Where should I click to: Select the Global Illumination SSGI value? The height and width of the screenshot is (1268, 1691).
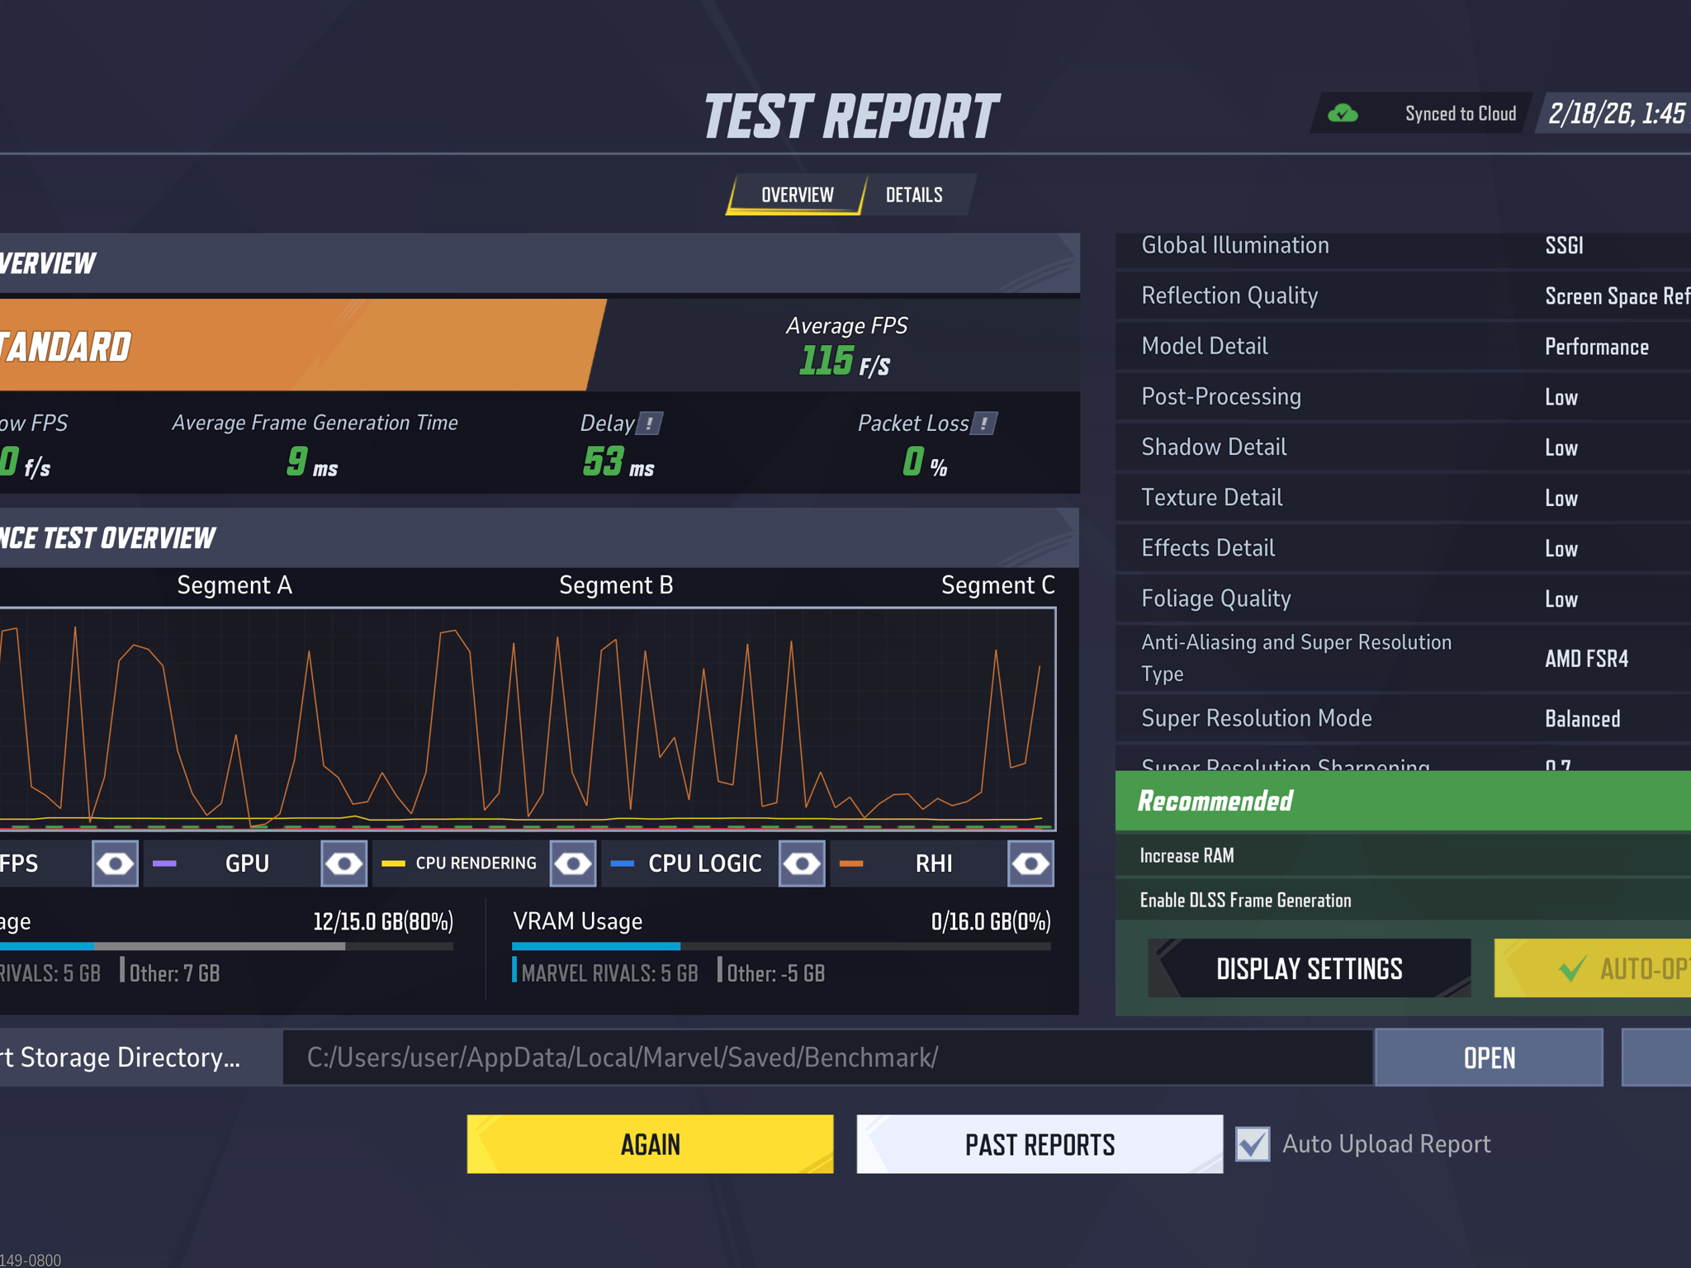pos(1564,245)
